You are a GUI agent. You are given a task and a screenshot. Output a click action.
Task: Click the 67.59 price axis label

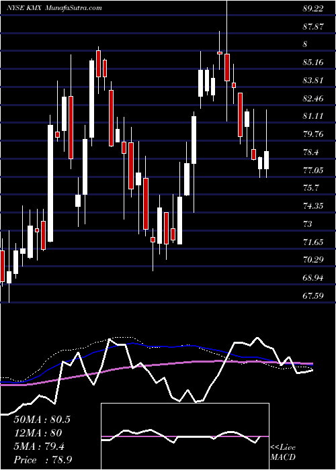point(313,296)
